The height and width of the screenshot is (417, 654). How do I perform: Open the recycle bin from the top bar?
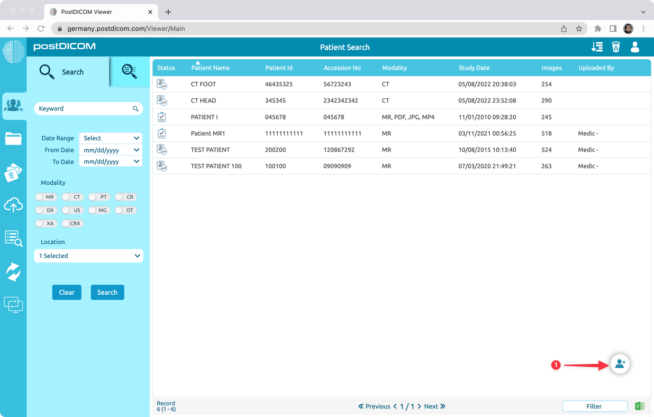[616, 47]
